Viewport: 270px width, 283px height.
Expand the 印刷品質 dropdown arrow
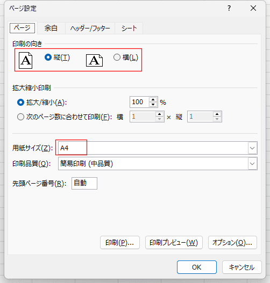pos(252,164)
